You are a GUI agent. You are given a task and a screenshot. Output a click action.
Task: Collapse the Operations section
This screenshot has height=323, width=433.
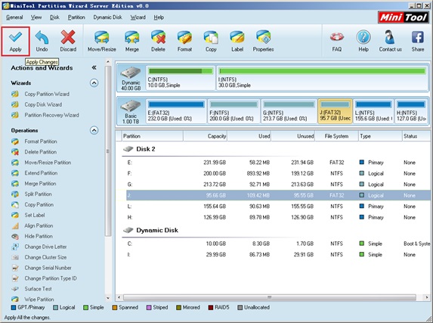click(94, 130)
